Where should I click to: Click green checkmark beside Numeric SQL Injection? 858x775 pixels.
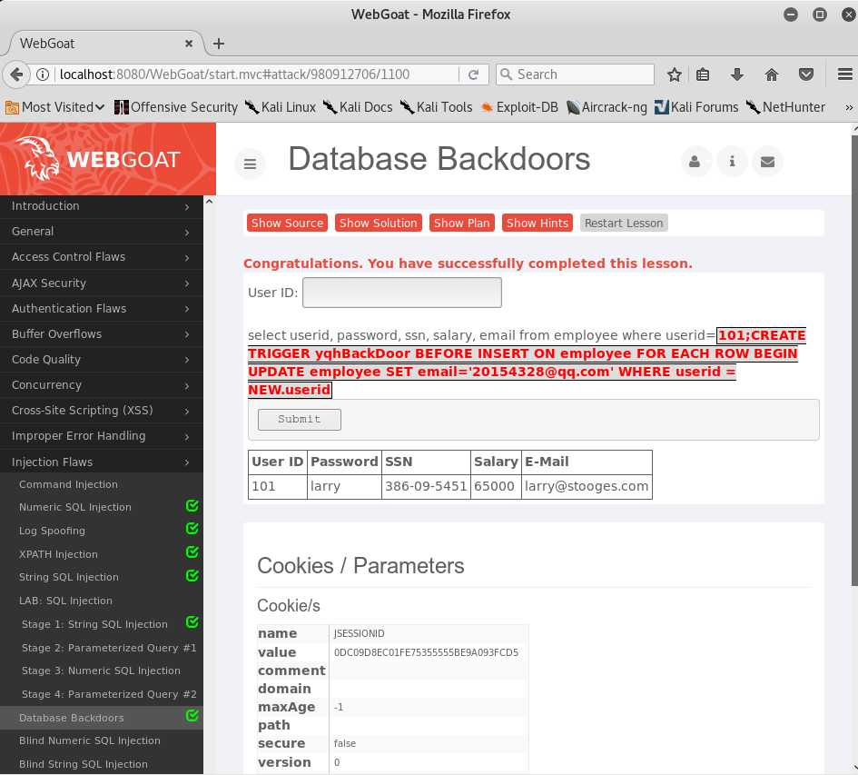click(192, 505)
